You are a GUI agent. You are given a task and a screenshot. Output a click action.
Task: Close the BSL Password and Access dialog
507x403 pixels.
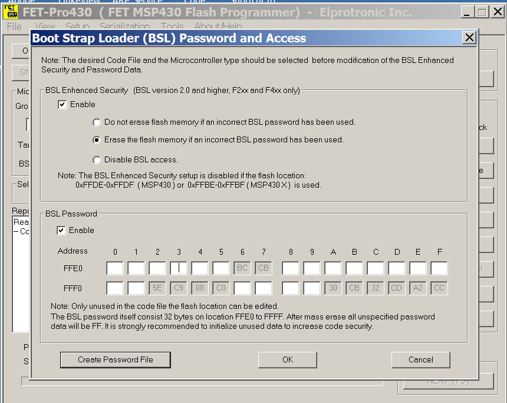point(469,38)
